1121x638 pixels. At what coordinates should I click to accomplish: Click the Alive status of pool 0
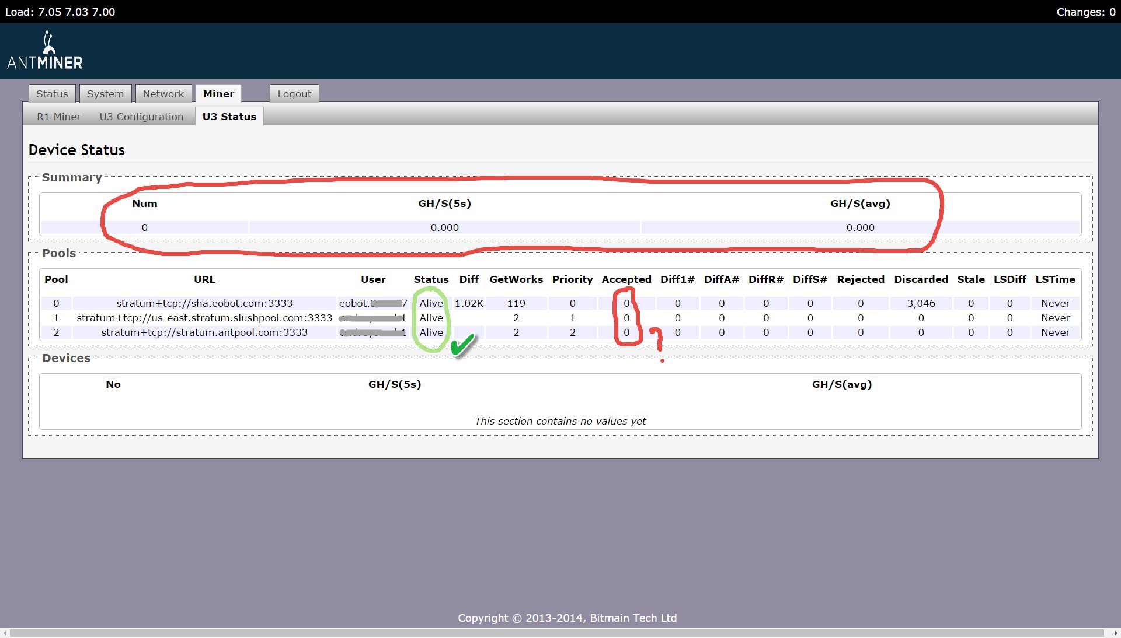click(x=431, y=303)
